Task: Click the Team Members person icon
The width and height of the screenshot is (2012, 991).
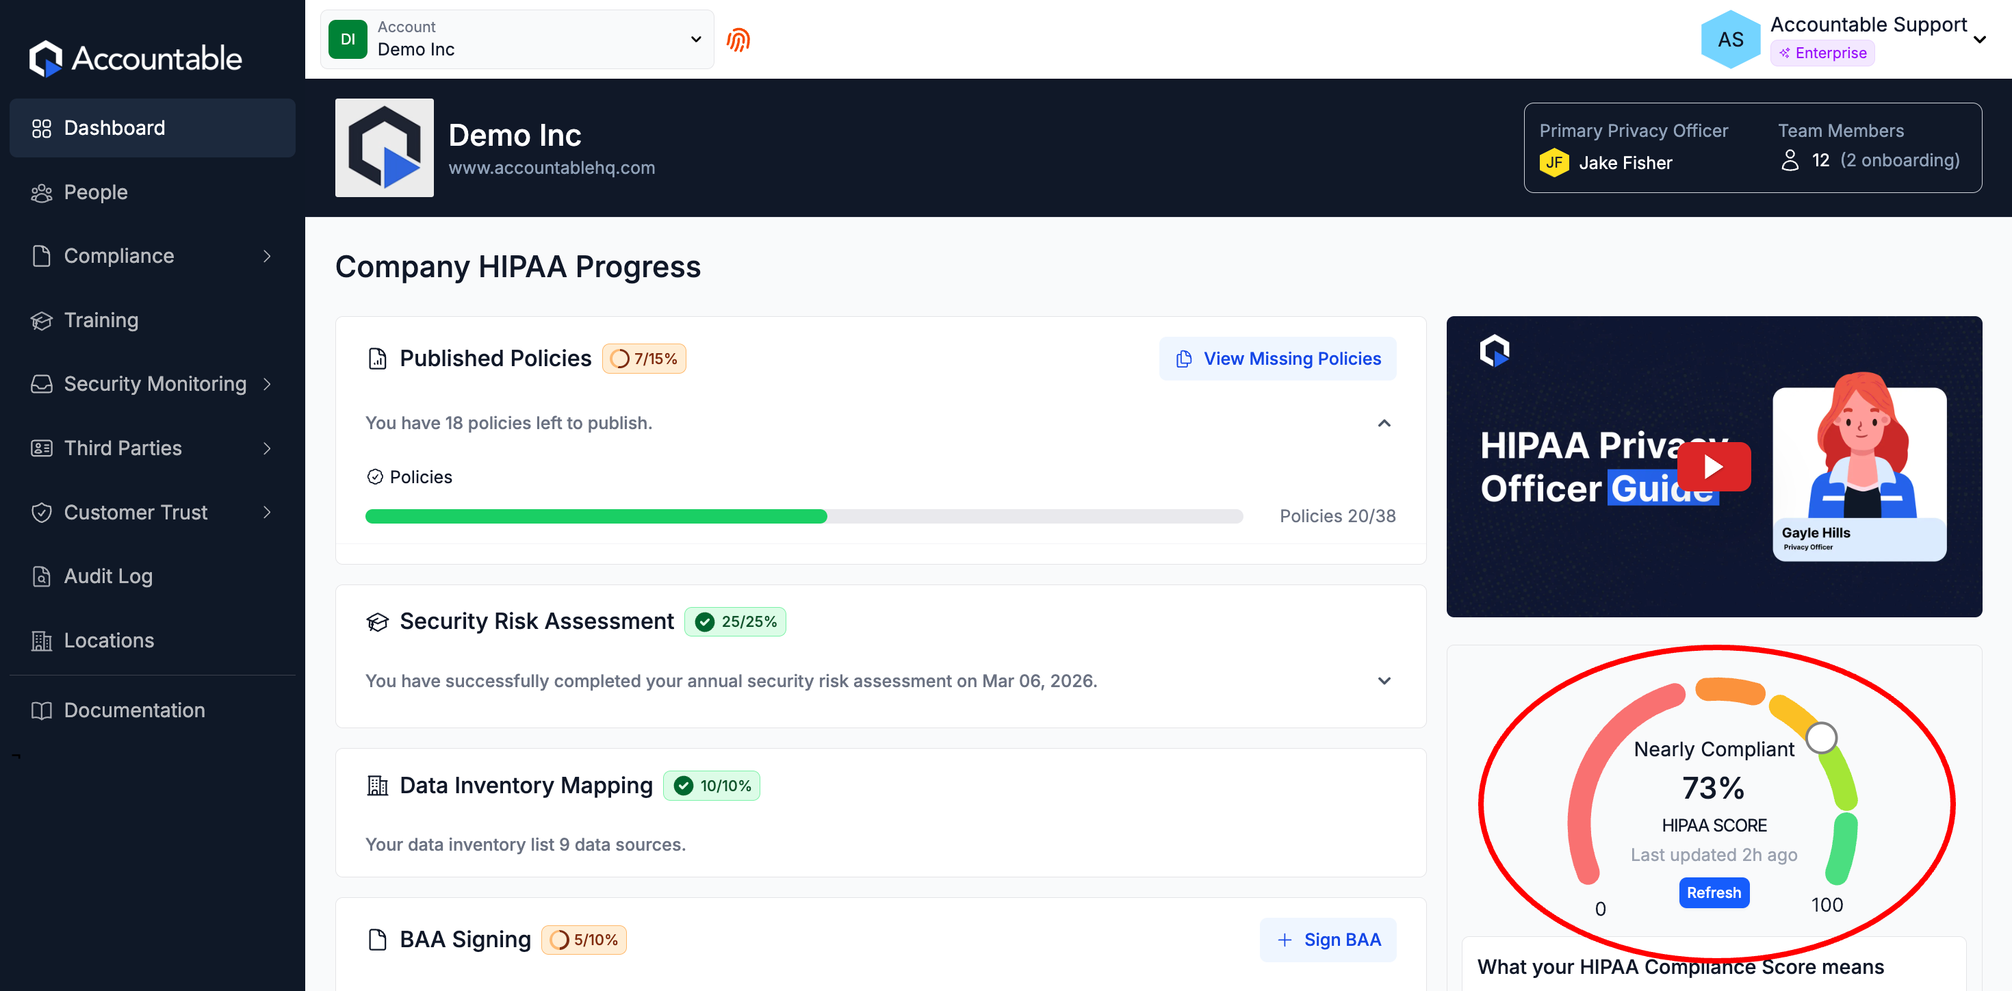Action: pyautogui.click(x=1789, y=160)
